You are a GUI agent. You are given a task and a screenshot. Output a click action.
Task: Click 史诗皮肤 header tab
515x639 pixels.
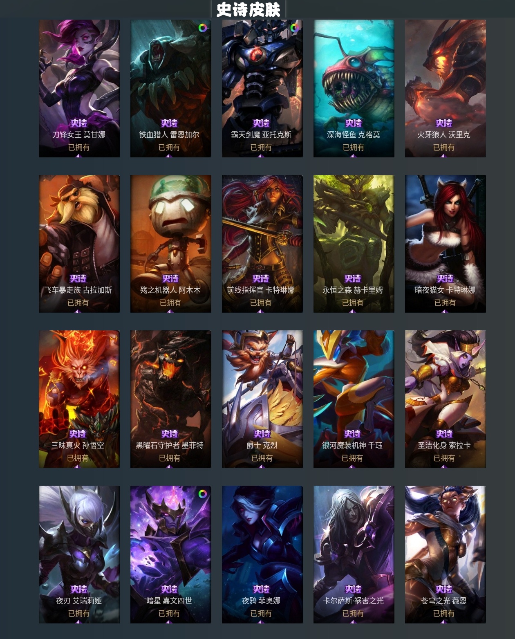point(249,9)
